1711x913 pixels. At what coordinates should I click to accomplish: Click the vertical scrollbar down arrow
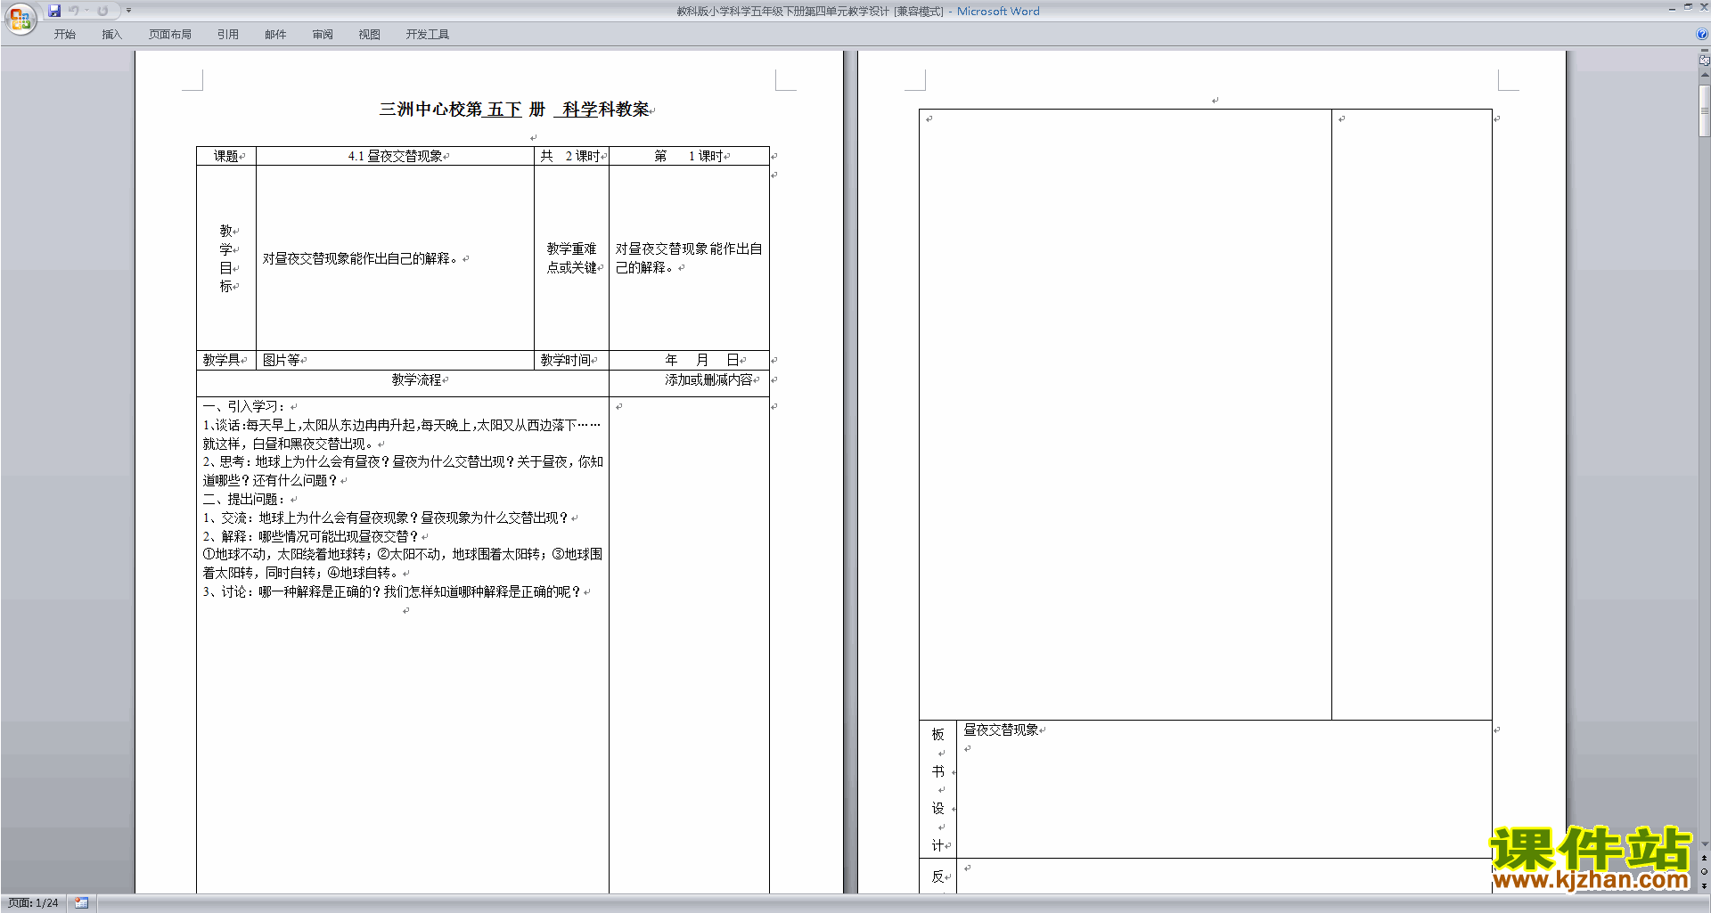(1704, 844)
